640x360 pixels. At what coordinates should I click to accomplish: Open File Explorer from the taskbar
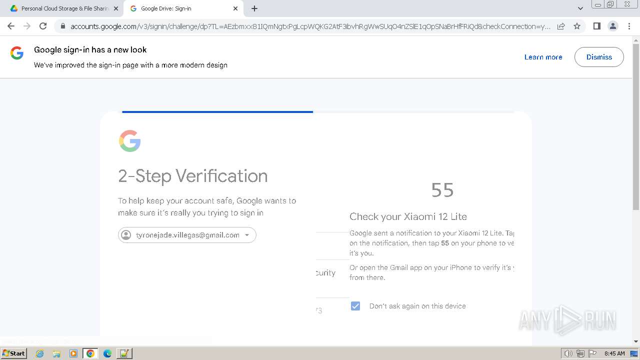(x=56, y=353)
